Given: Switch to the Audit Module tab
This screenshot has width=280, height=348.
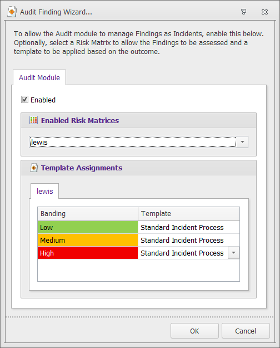Looking at the screenshot, I should point(39,78).
